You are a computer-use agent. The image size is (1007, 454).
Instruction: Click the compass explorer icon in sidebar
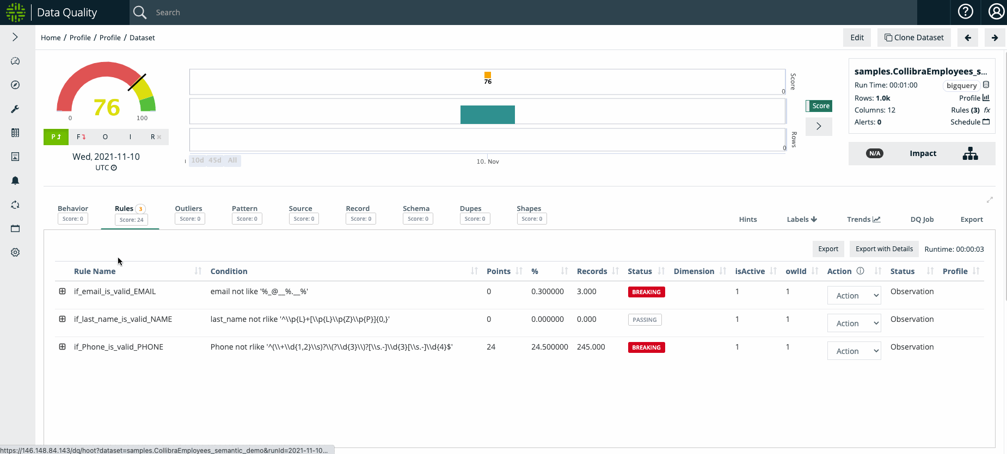[x=15, y=85]
